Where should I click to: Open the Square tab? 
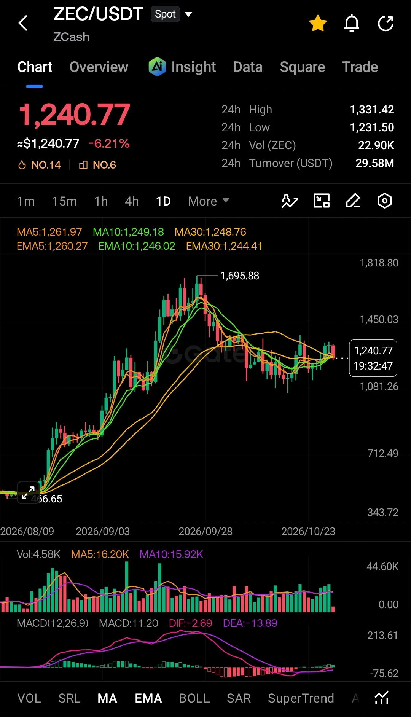tap(302, 67)
